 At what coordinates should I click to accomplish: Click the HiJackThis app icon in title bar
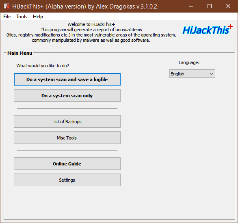[7, 6]
